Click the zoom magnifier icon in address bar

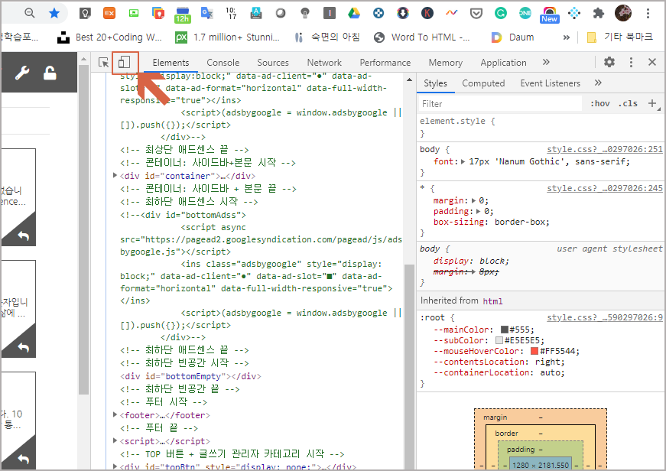[x=29, y=13]
